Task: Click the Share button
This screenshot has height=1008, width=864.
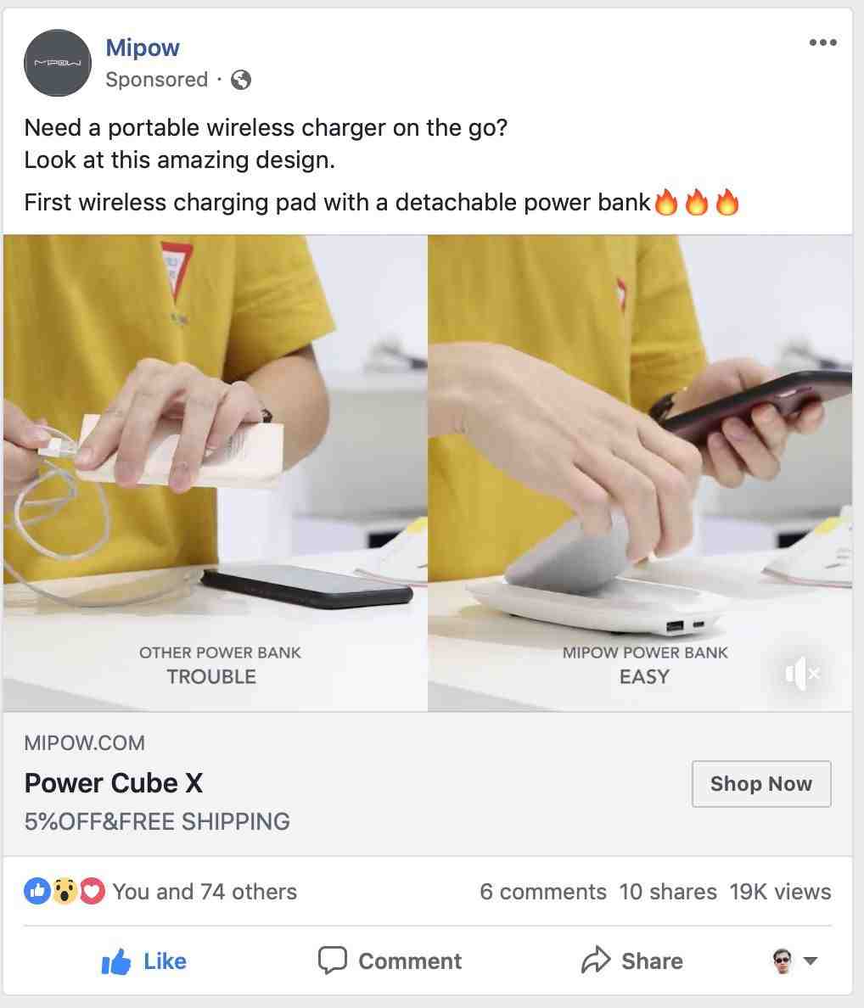Action: pyautogui.click(x=632, y=961)
